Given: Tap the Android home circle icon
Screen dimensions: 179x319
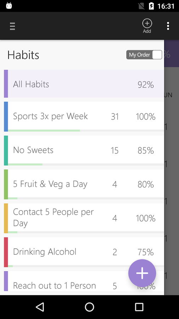Looking at the screenshot, I should [89, 307].
